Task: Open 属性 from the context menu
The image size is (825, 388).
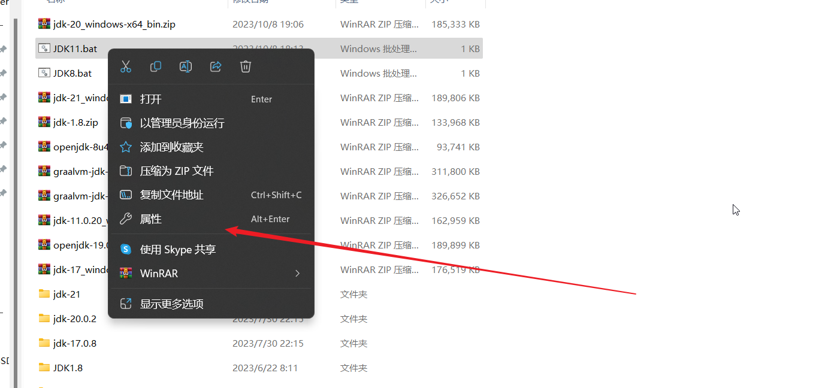Action: (211, 219)
